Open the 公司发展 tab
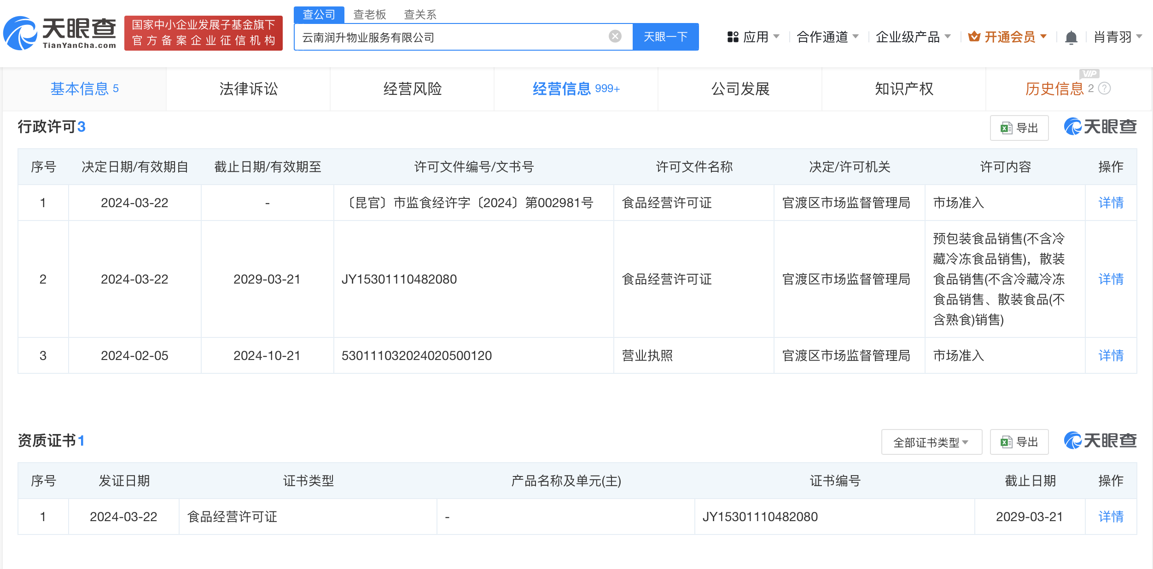Image resolution: width=1153 pixels, height=569 pixels. pyautogui.click(x=740, y=89)
